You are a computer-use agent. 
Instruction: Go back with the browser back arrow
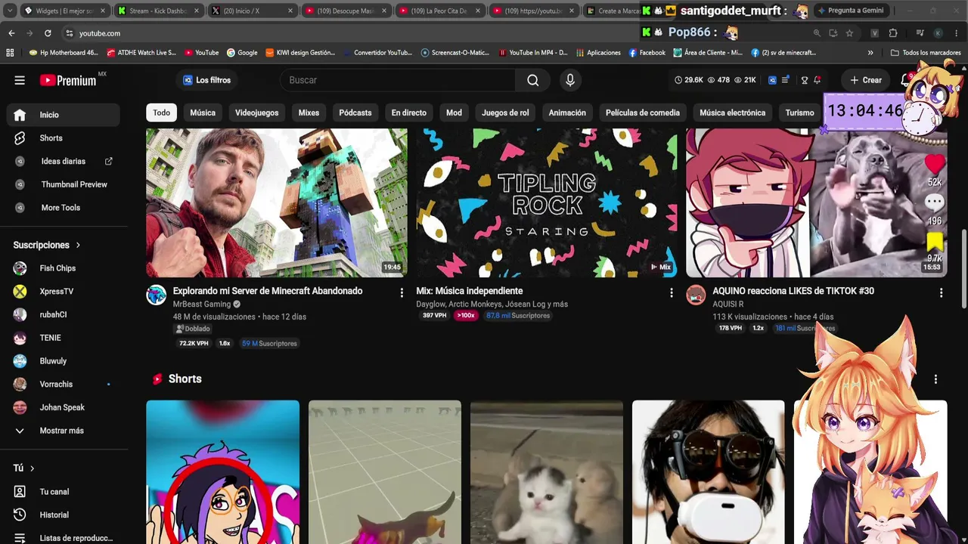[x=11, y=33]
